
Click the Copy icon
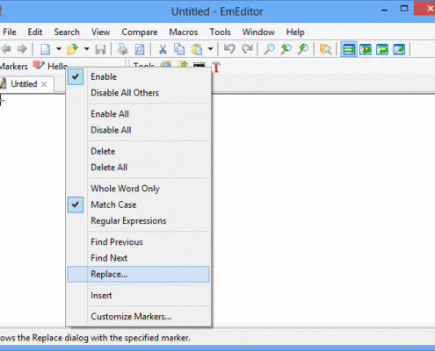point(179,49)
